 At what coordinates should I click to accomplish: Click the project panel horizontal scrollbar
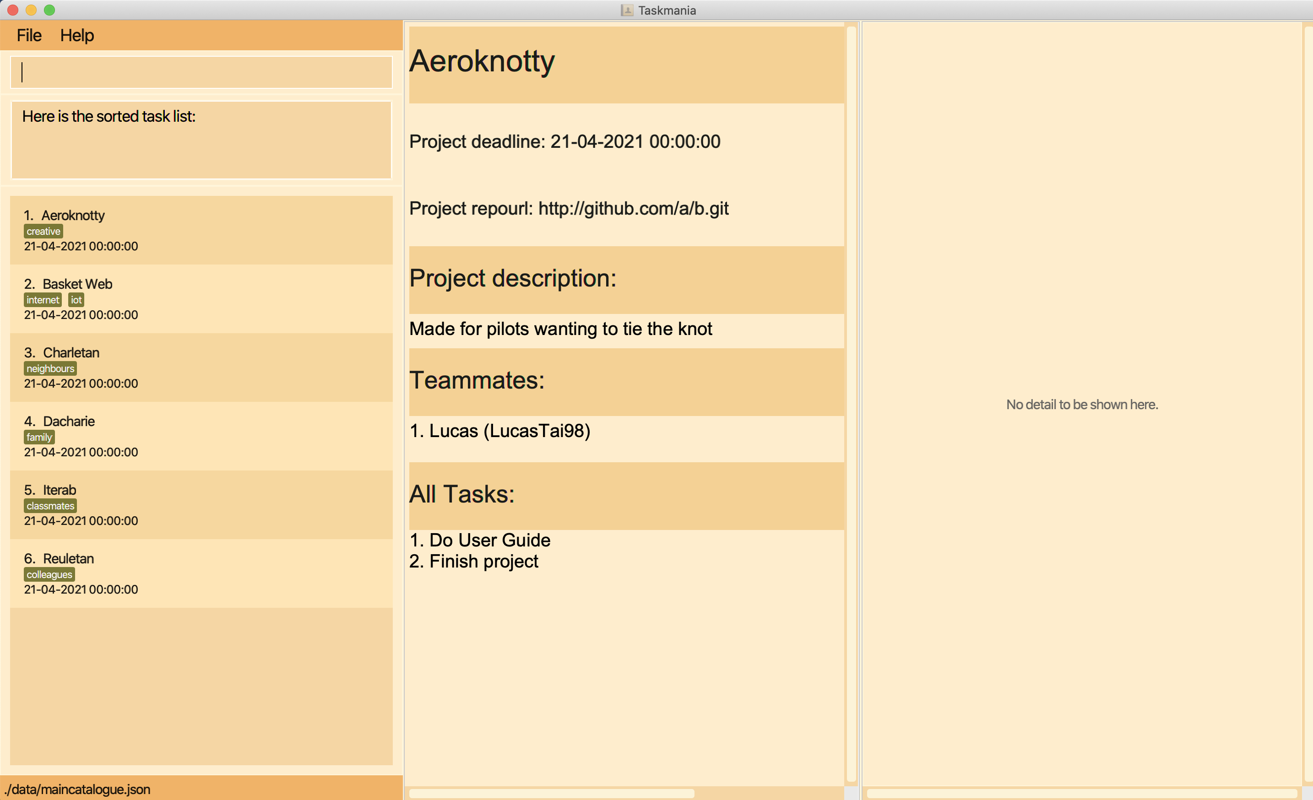[552, 794]
